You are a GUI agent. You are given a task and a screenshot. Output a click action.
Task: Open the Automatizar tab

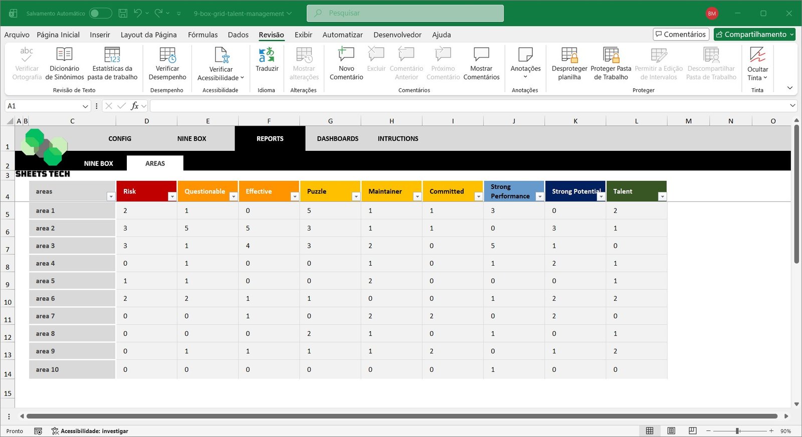click(342, 35)
